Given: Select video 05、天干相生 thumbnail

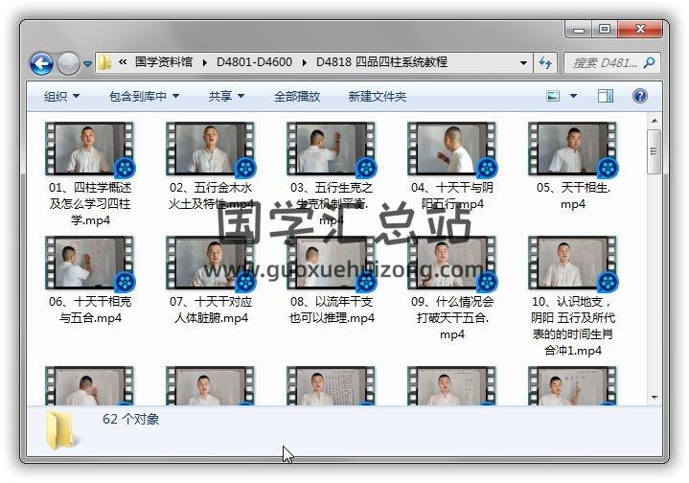Looking at the screenshot, I should pyautogui.click(x=573, y=149).
